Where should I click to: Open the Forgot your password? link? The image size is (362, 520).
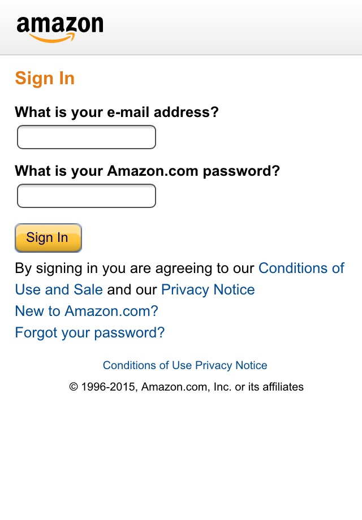click(x=88, y=332)
